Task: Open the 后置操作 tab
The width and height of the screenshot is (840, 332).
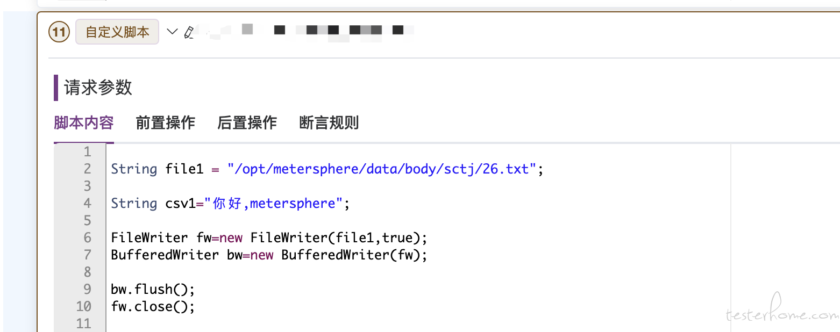Action: click(247, 123)
